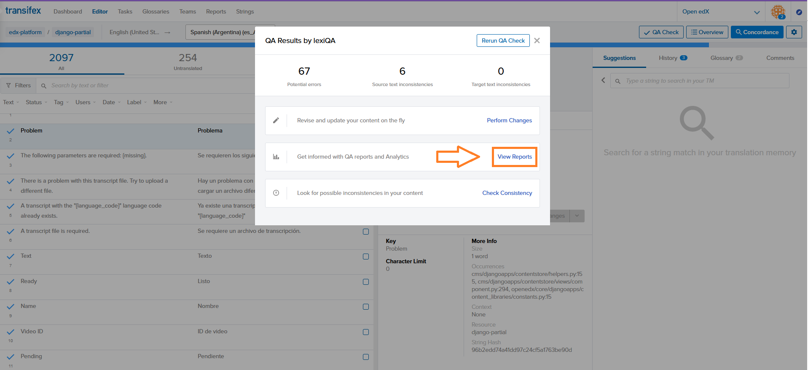Open the Open edX organization avatar
The image size is (808, 370).
pyautogui.click(x=778, y=11)
